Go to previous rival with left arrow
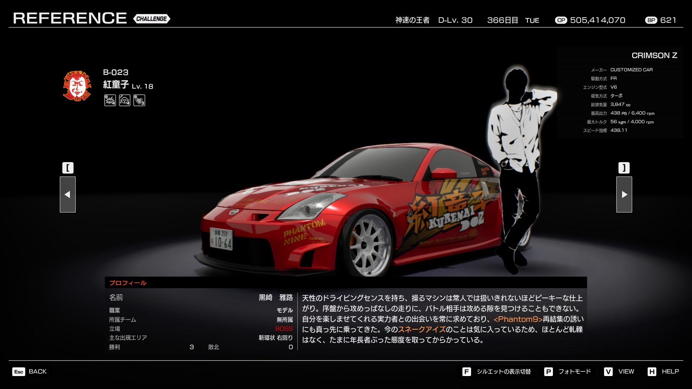Image resolution: width=692 pixels, height=389 pixels. pyautogui.click(x=68, y=194)
